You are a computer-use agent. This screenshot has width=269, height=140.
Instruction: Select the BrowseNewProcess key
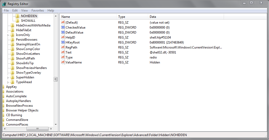tap(19, 106)
